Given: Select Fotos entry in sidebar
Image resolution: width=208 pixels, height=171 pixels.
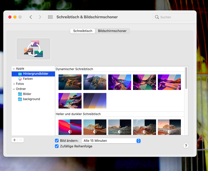Looking at the screenshot, I should click(x=20, y=84).
